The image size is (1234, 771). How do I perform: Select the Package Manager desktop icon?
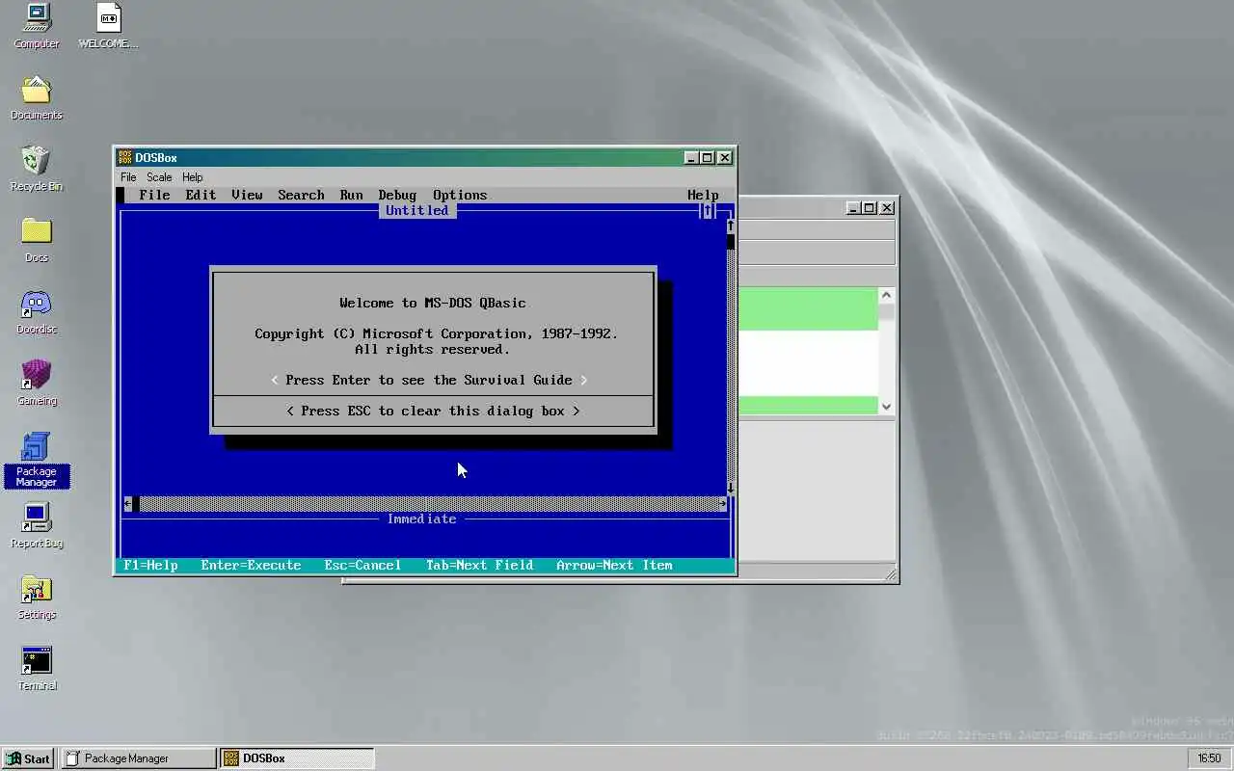point(36,460)
